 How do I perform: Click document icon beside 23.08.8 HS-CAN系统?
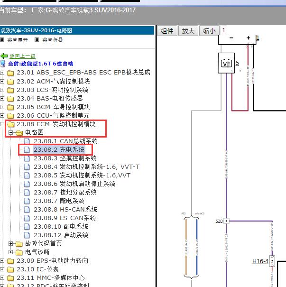tap(27, 209)
